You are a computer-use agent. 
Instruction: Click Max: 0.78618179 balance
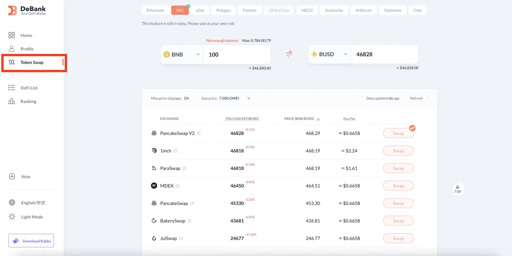[256, 41]
